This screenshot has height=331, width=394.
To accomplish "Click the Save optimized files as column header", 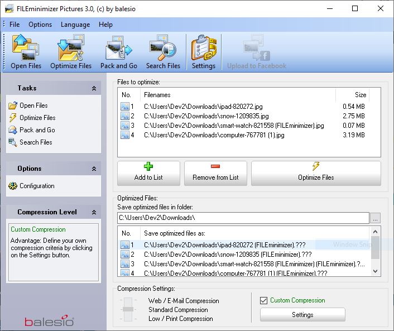I will coord(255,233).
